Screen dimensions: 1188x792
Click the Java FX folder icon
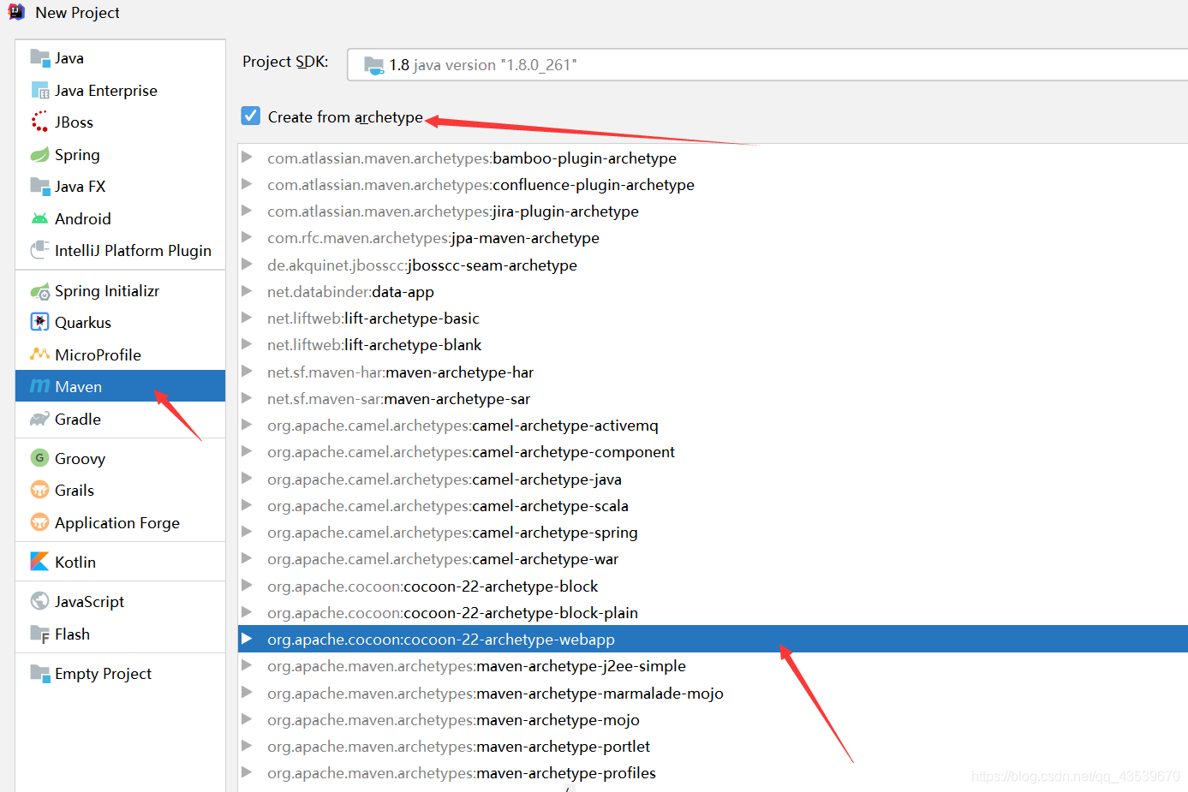coord(39,187)
